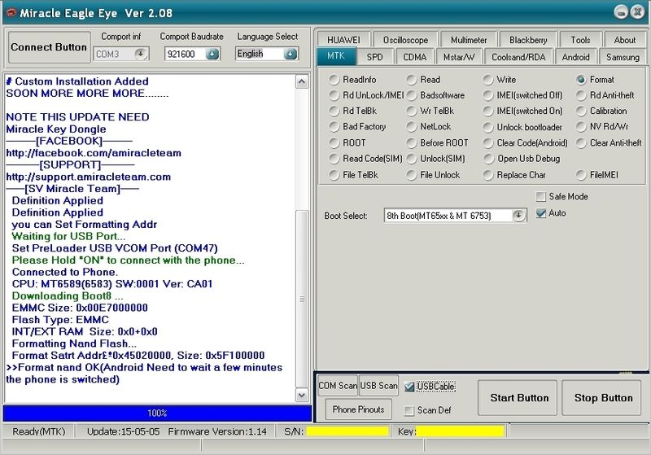Enable the Scan Def checkbox

click(x=409, y=410)
